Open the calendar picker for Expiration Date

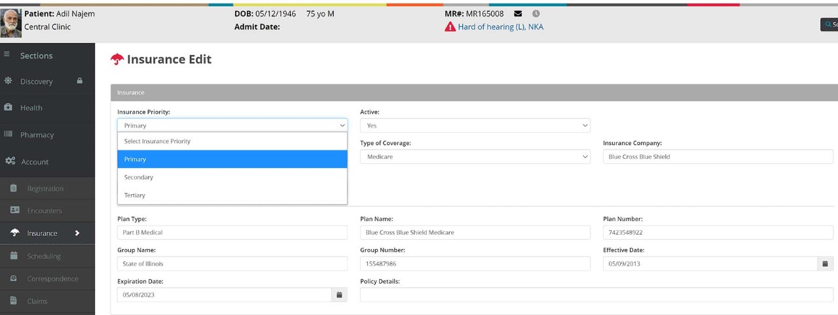click(339, 295)
